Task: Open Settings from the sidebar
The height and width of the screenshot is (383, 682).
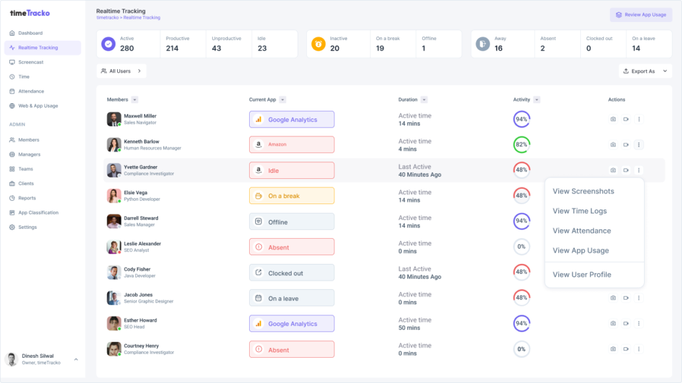Action: tap(27, 227)
